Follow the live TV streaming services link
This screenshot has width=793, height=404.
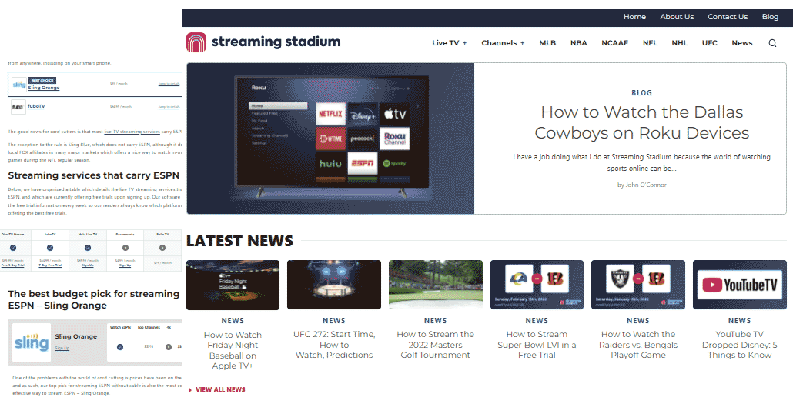click(x=132, y=132)
